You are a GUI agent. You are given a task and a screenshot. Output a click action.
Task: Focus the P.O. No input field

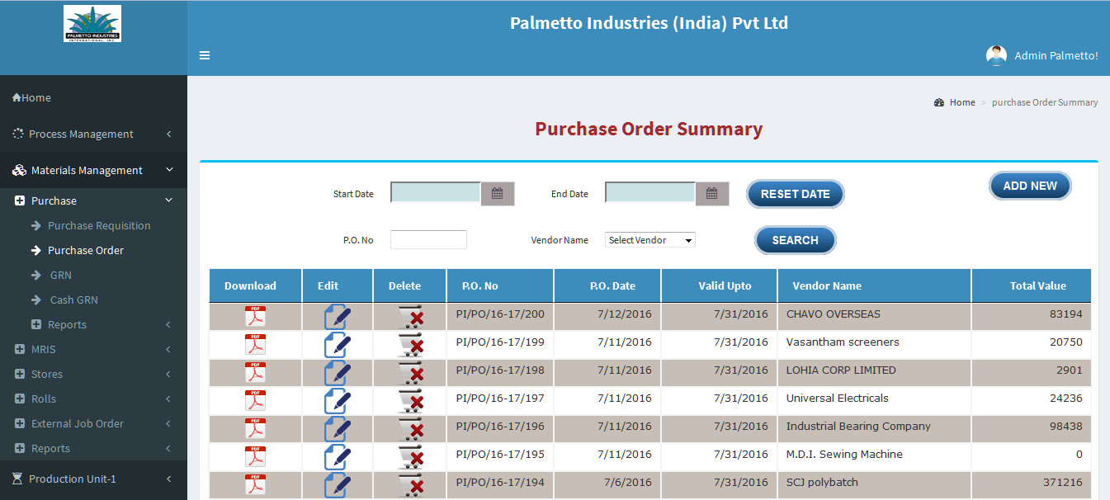[428, 240]
